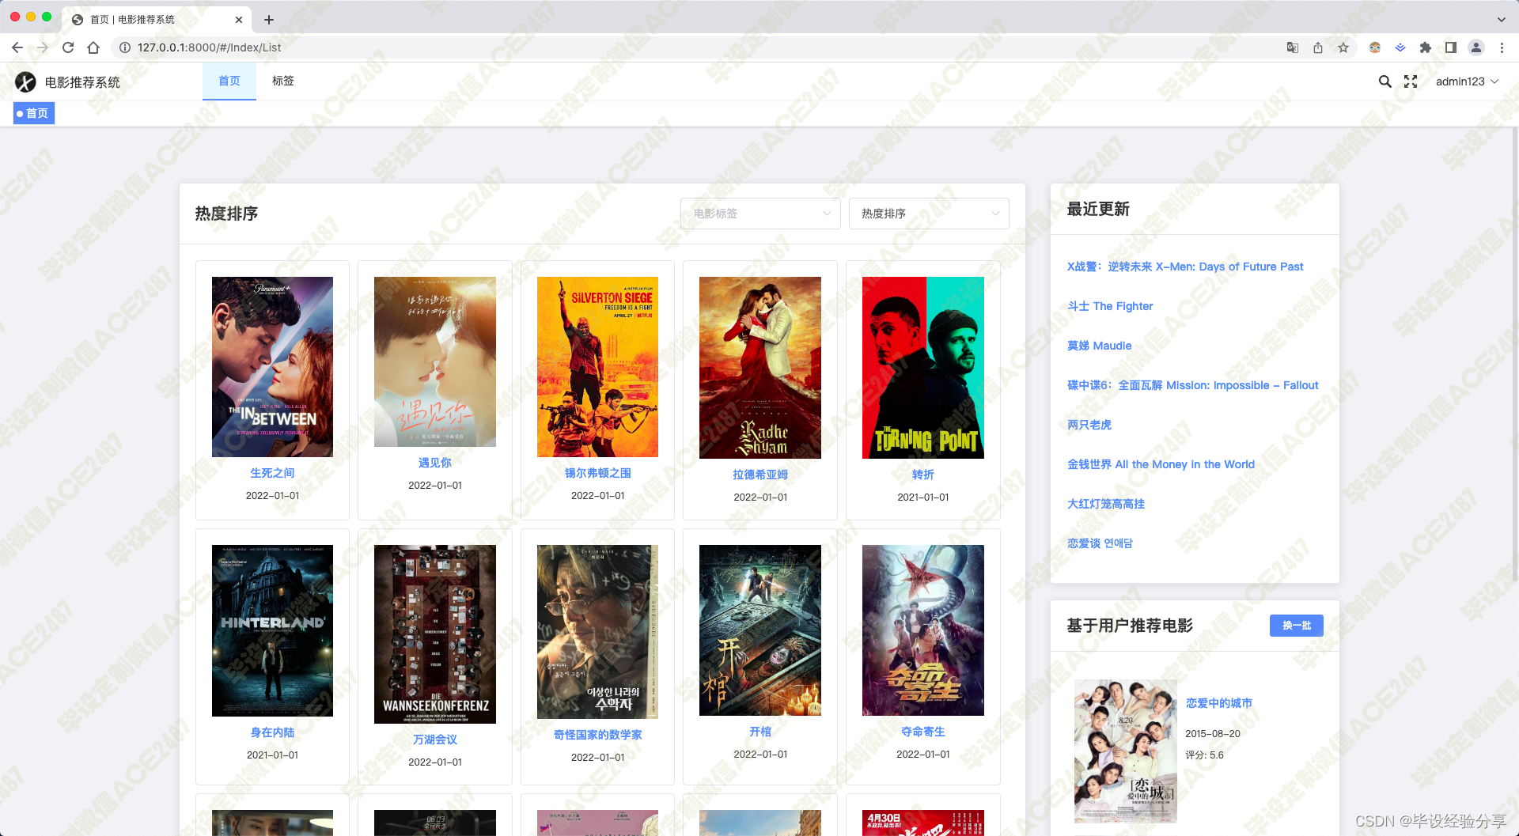The image size is (1519, 836).
Task: Click the search magnifier icon in header
Action: click(1385, 81)
